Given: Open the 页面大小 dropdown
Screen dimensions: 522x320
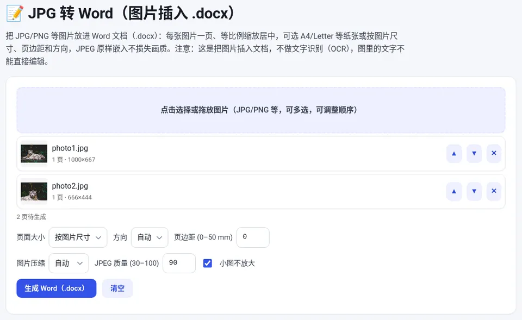Looking at the screenshot, I should pos(78,237).
